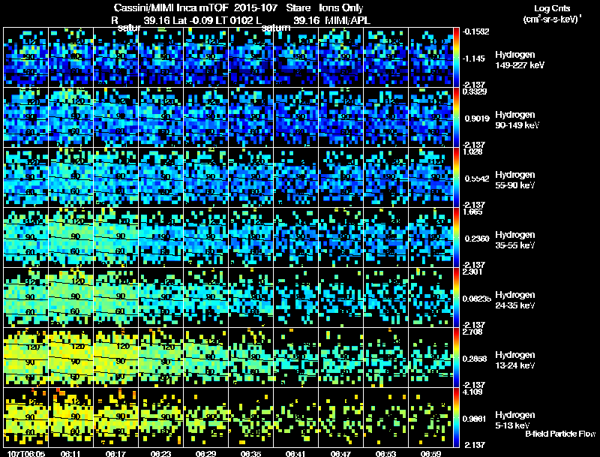
Task: Click the '06:29' time axis label
Action: coord(205,454)
